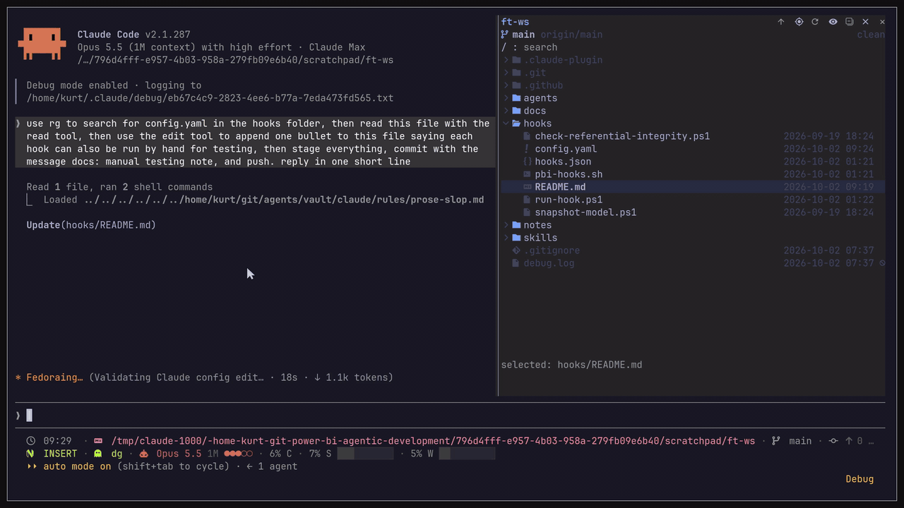Toggle hidden files with the eye icon

tap(833, 22)
